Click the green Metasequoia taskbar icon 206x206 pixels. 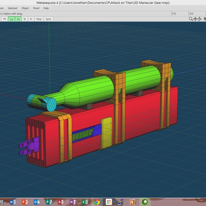click(145, 202)
